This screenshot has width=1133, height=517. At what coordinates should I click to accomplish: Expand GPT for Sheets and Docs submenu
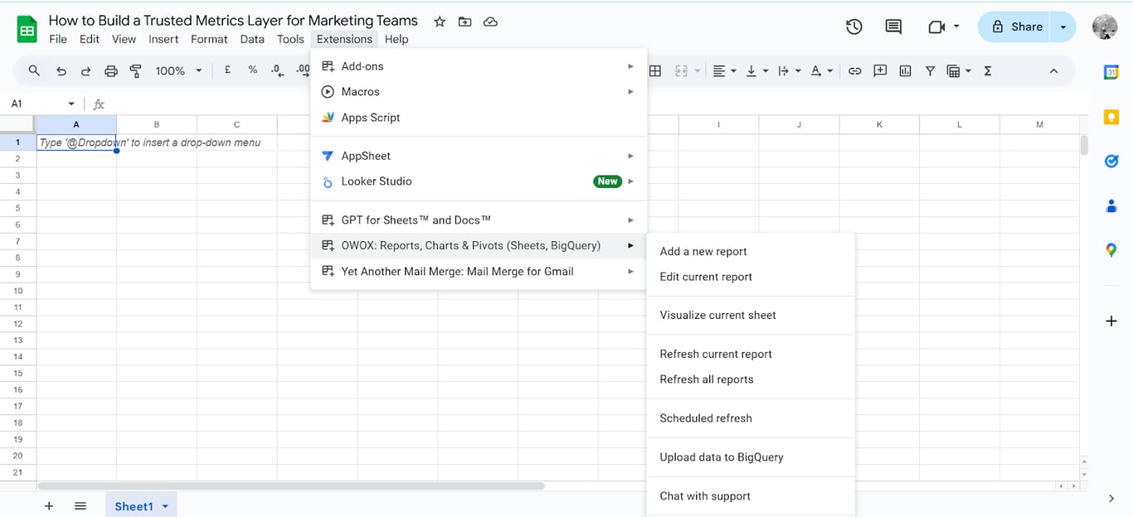click(x=479, y=220)
